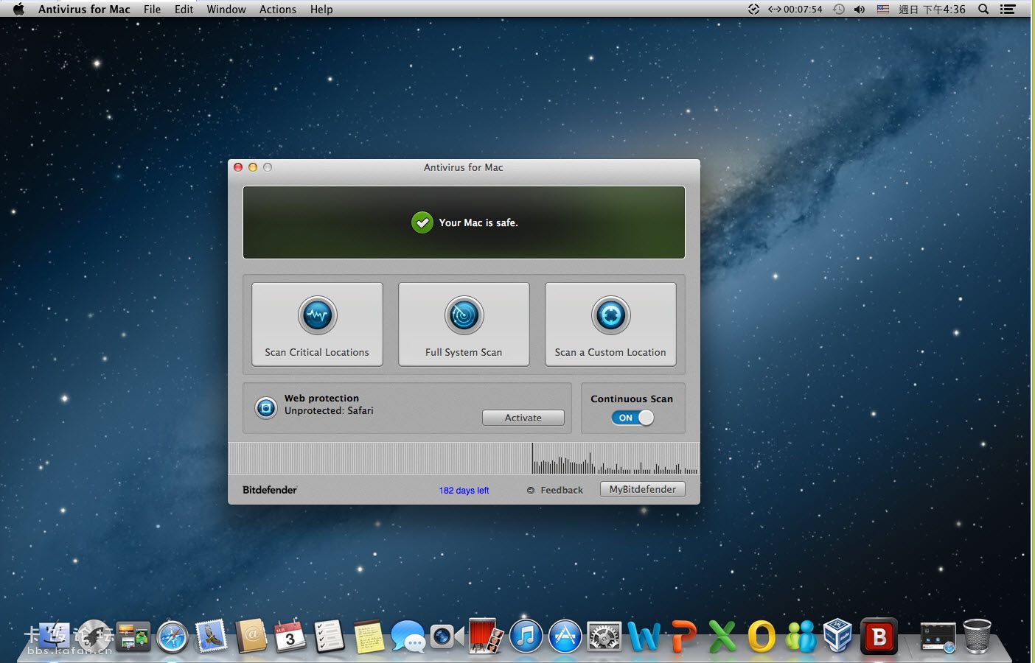Screen dimensions: 1035x663
Task: Open the Time Machine menu bar icon
Action: point(839,9)
